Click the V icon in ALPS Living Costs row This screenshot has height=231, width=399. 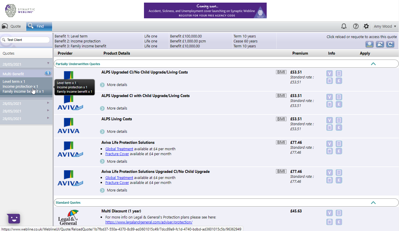pos(330,120)
